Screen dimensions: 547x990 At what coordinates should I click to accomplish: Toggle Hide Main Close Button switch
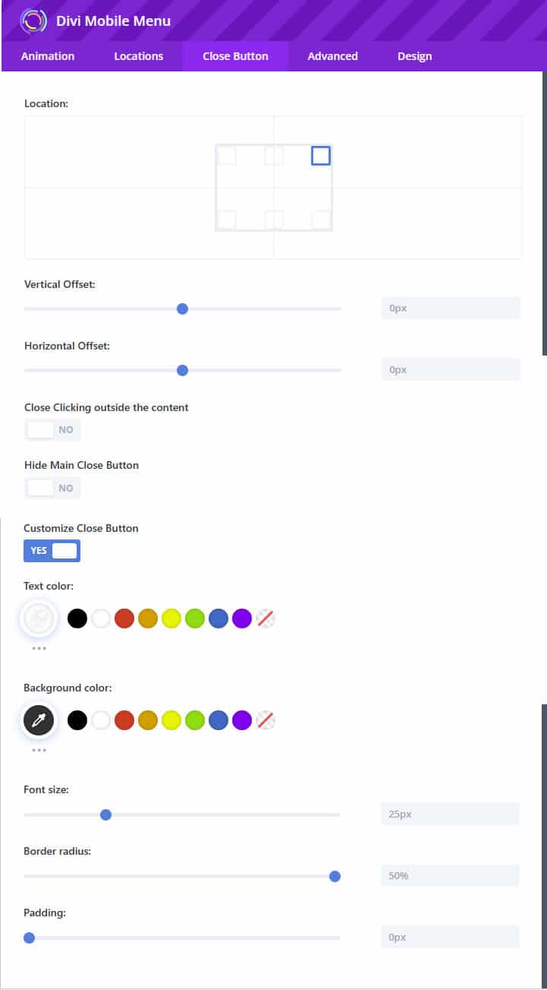coord(52,488)
